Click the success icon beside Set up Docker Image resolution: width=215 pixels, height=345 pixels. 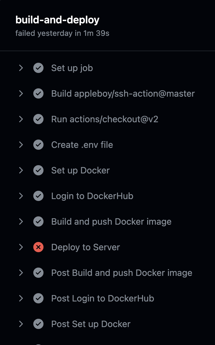38,170
